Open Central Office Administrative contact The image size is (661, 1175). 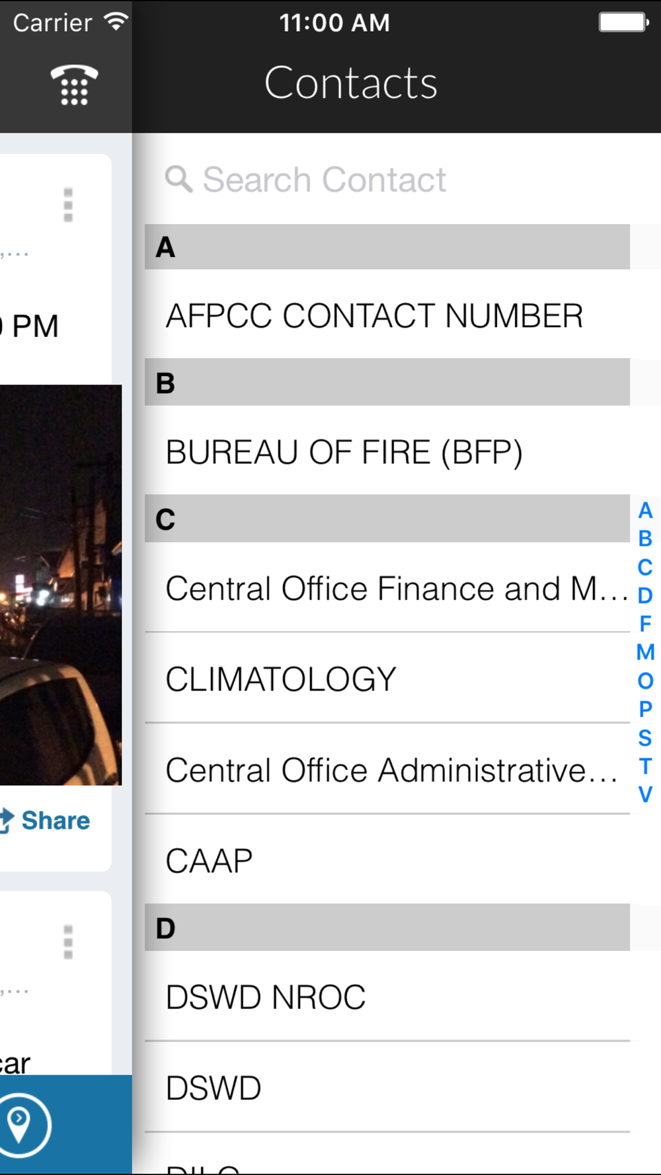[391, 771]
